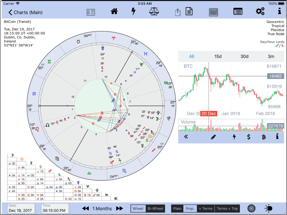Collapse chart panel with double chevron

point(186,137)
